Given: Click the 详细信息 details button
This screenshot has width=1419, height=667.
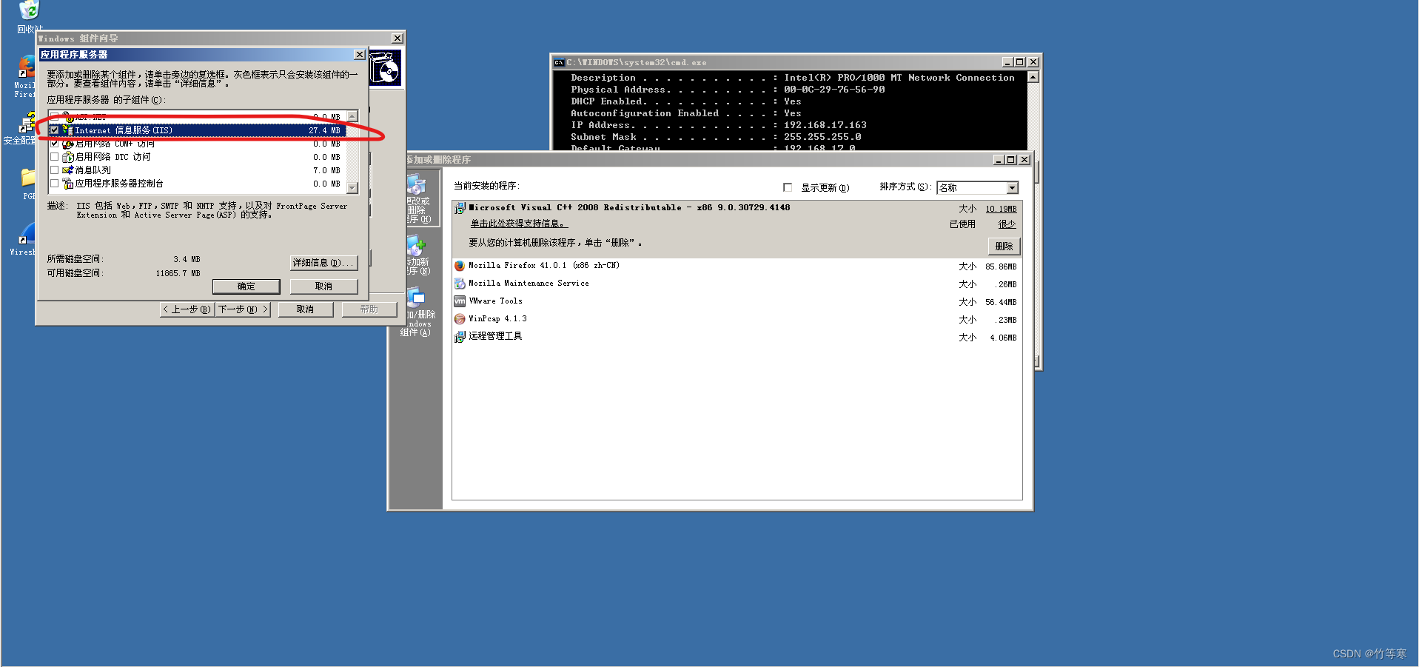Looking at the screenshot, I should coord(323,263).
